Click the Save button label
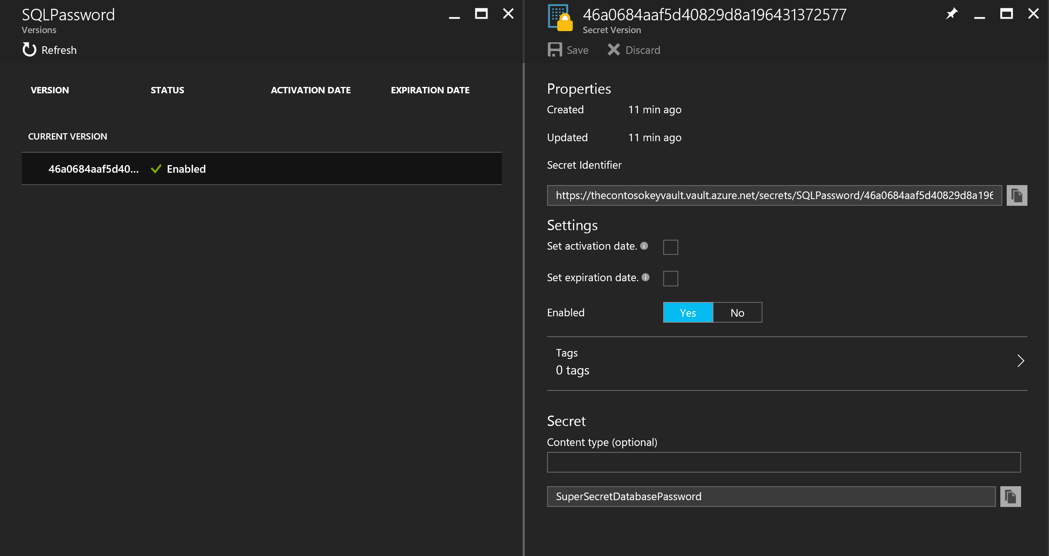1049x556 pixels. point(577,50)
